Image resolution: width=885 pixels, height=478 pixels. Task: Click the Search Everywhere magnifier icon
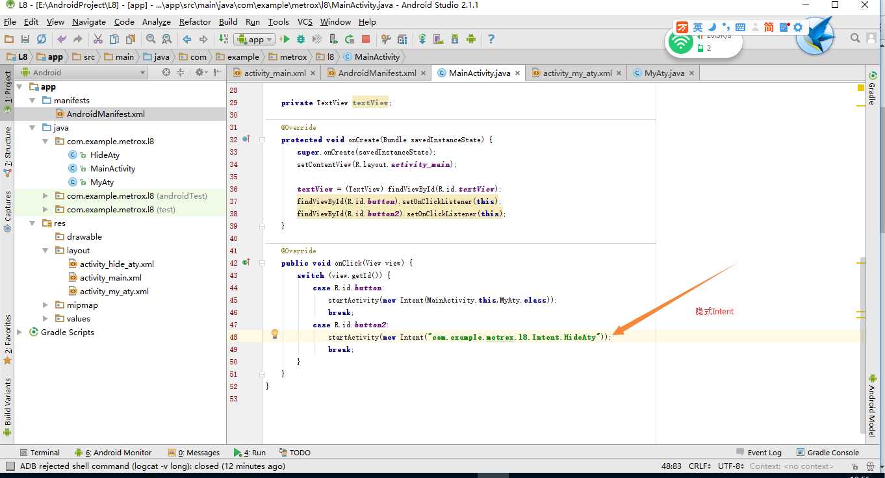(x=856, y=38)
